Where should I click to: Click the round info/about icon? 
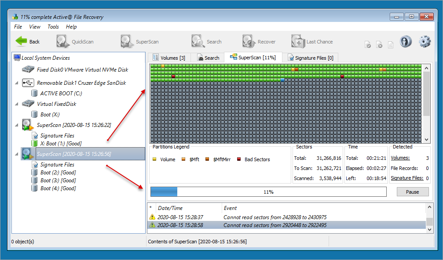coord(406,42)
